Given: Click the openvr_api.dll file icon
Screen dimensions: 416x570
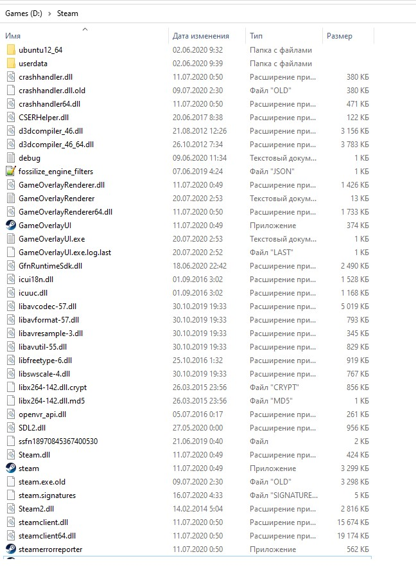Looking at the screenshot, I should pos(12,414).
